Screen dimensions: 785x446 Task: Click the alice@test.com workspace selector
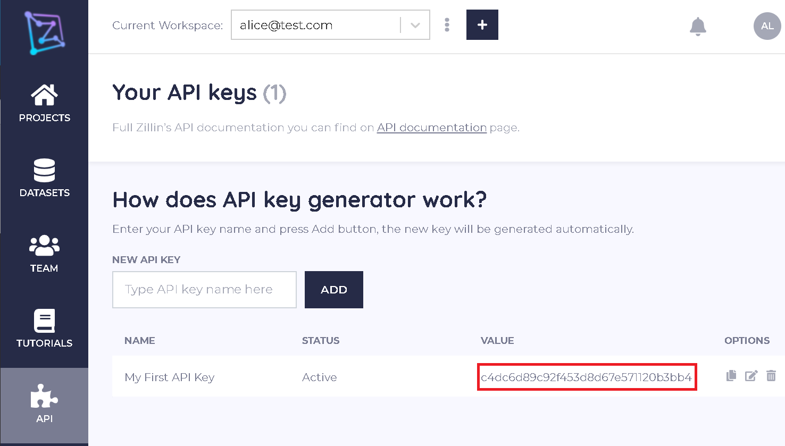(x=315, y=25)
